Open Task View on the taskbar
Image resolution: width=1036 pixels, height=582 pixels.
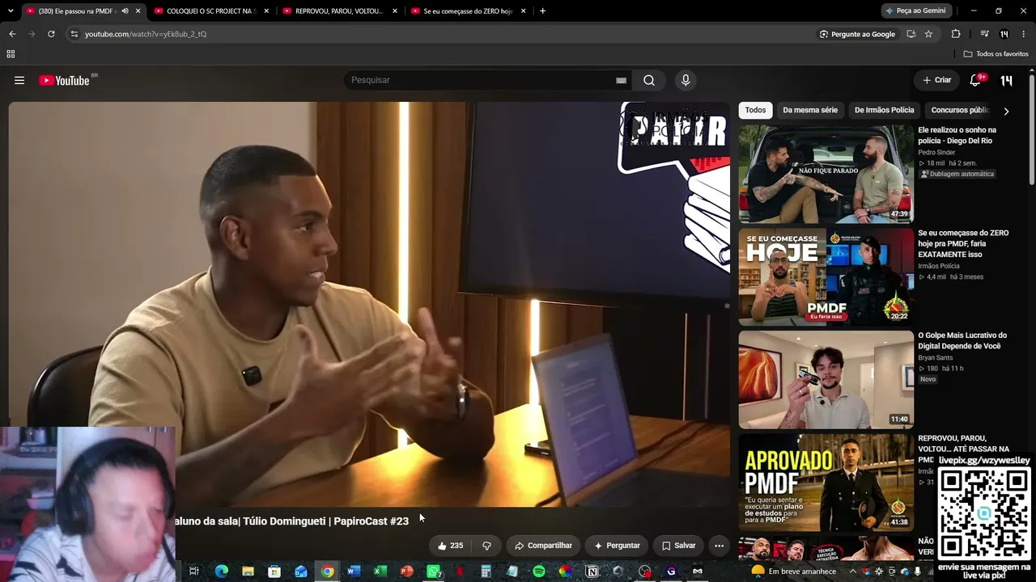click(194, 571)
